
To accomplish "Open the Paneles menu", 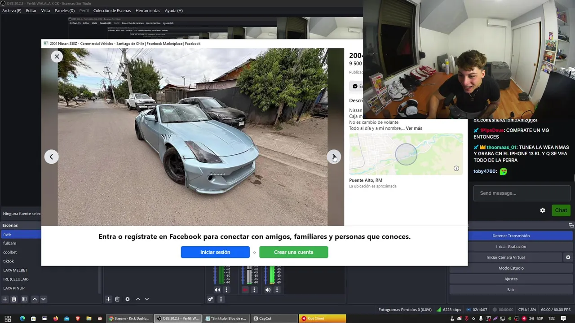I will point(65,10).
